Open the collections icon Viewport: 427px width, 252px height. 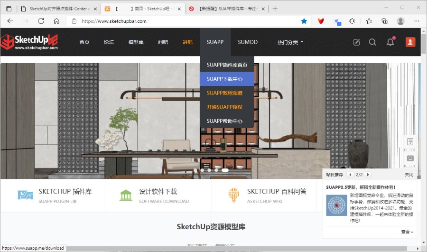384,21
